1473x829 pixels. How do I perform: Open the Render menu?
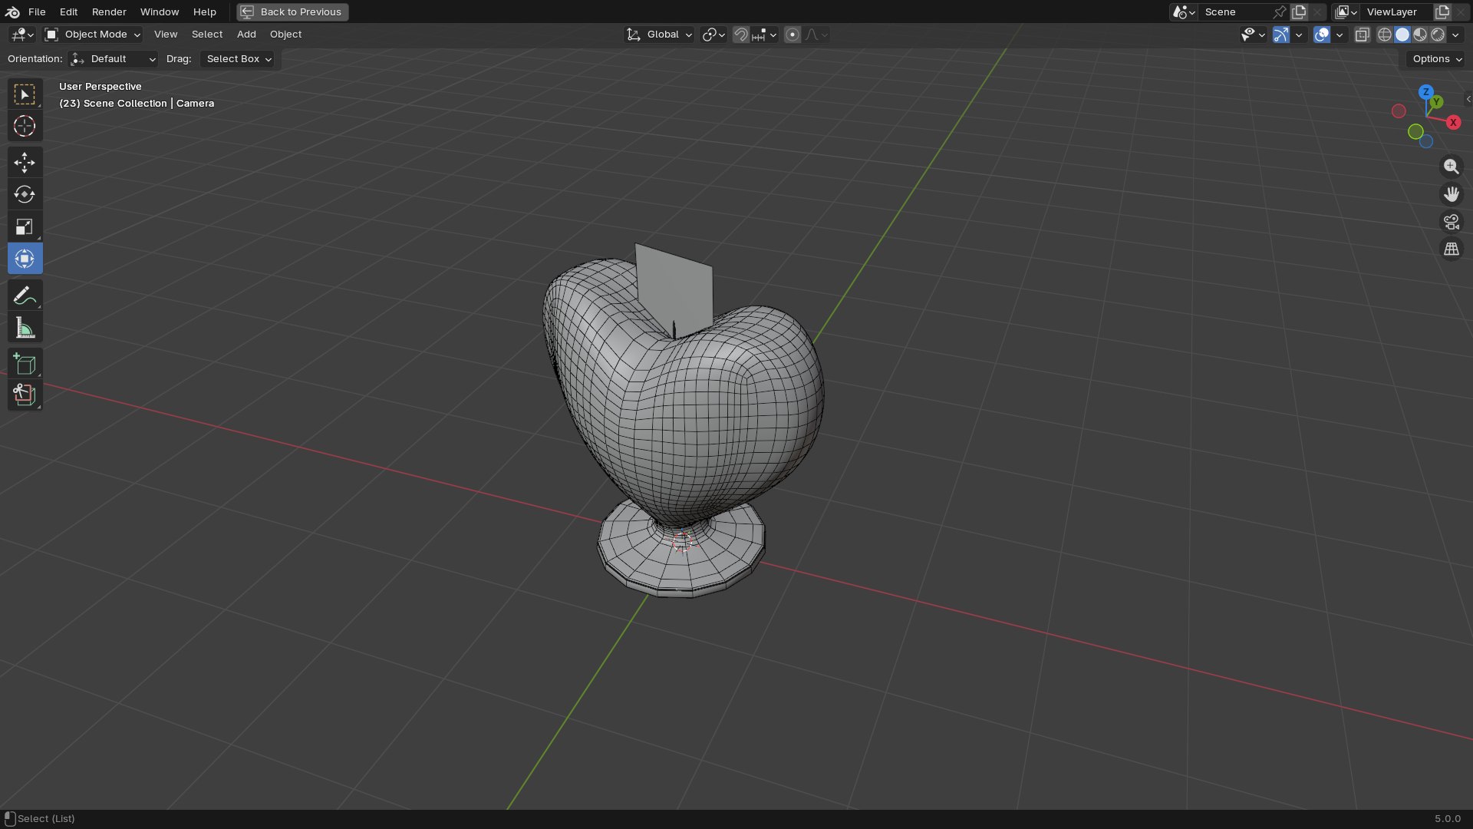109,12
